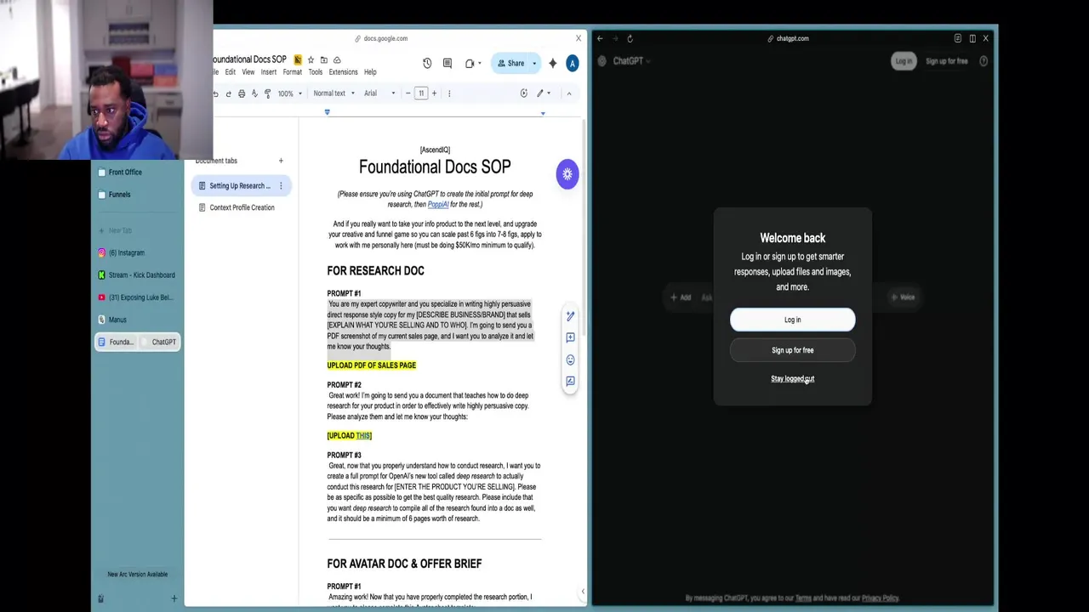The image size is (1089, 612).
Task: Open the Tools menu in Docs
Action: click(x=316, y=72)
